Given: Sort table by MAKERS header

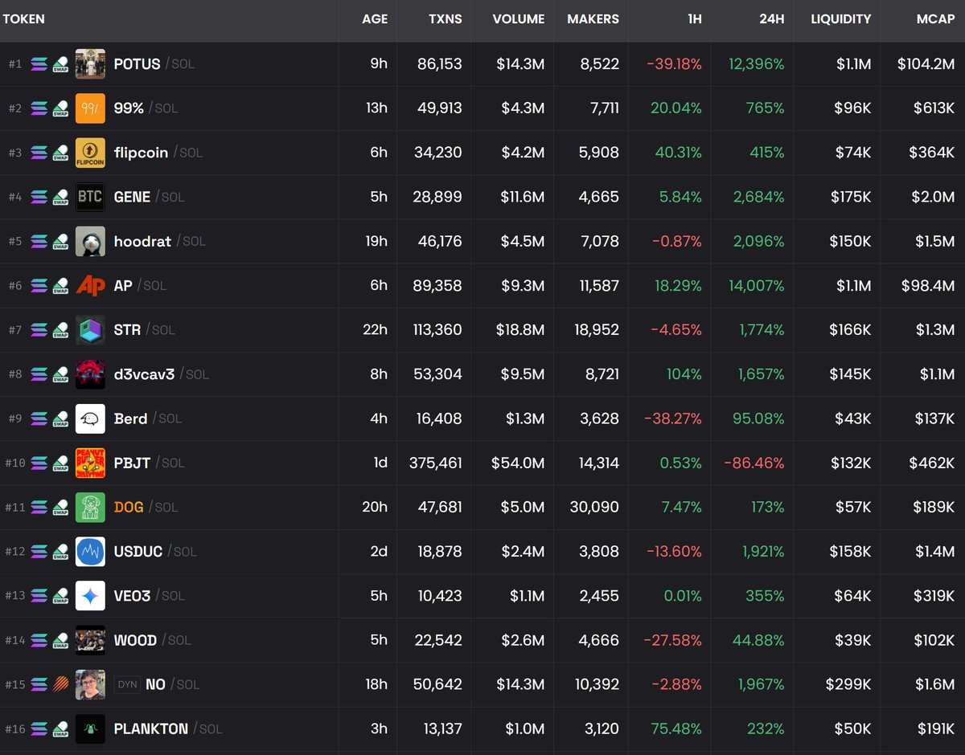Looking at the screenshot, I should pyautogui.click(x=593, y=19).
